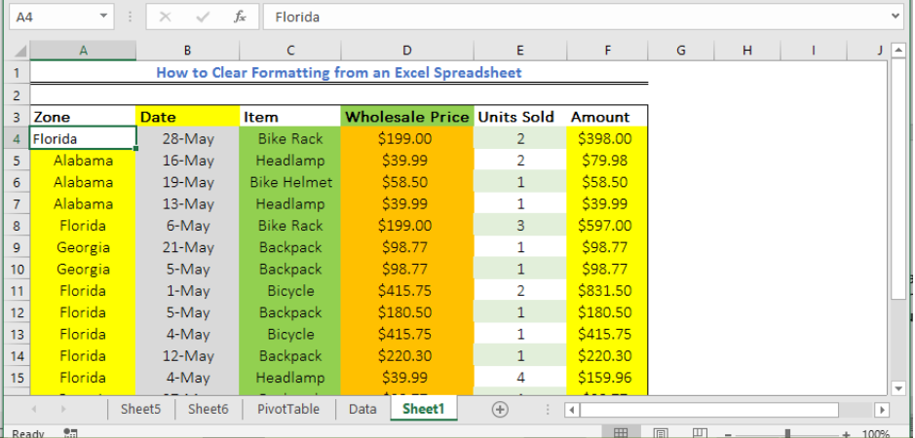
Task: Click the 100% zoom level
Action: (x=875, y=434)
